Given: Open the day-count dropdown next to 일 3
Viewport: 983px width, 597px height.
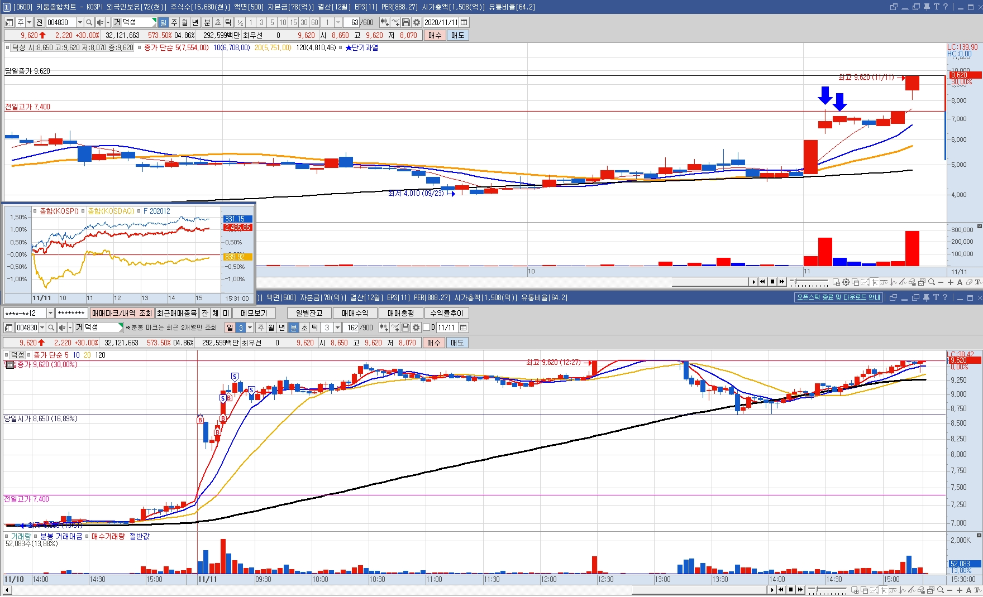Looking at the screenshot, I should tap(250, 328).
